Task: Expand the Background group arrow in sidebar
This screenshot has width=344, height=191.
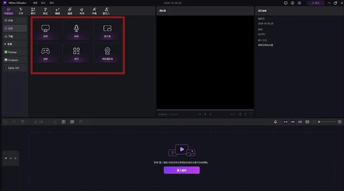Action: click(x=5, y=44)
